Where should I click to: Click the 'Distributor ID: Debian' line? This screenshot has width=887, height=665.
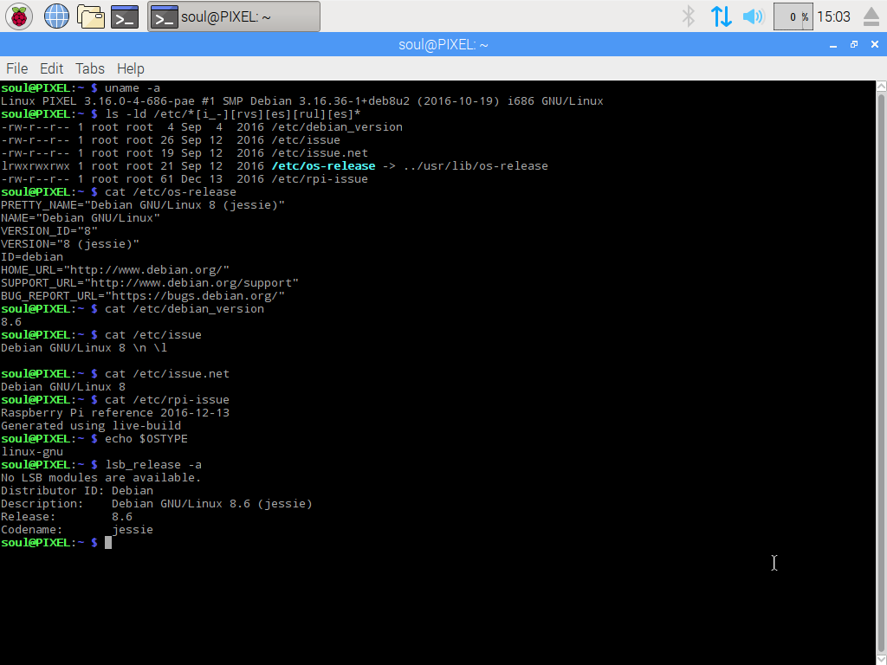(77, 490)
